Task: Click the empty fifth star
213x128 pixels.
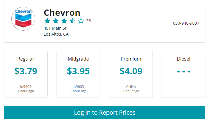Action: click(x=81, y=21)
